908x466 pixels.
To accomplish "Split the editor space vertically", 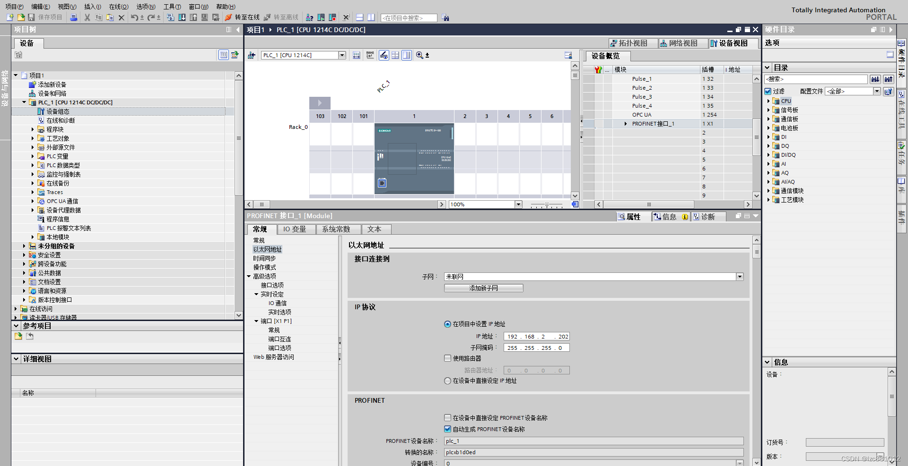I will (x=371, y=17).
